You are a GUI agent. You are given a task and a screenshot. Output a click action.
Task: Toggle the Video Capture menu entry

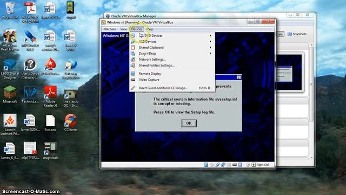(x=172, y=80)
